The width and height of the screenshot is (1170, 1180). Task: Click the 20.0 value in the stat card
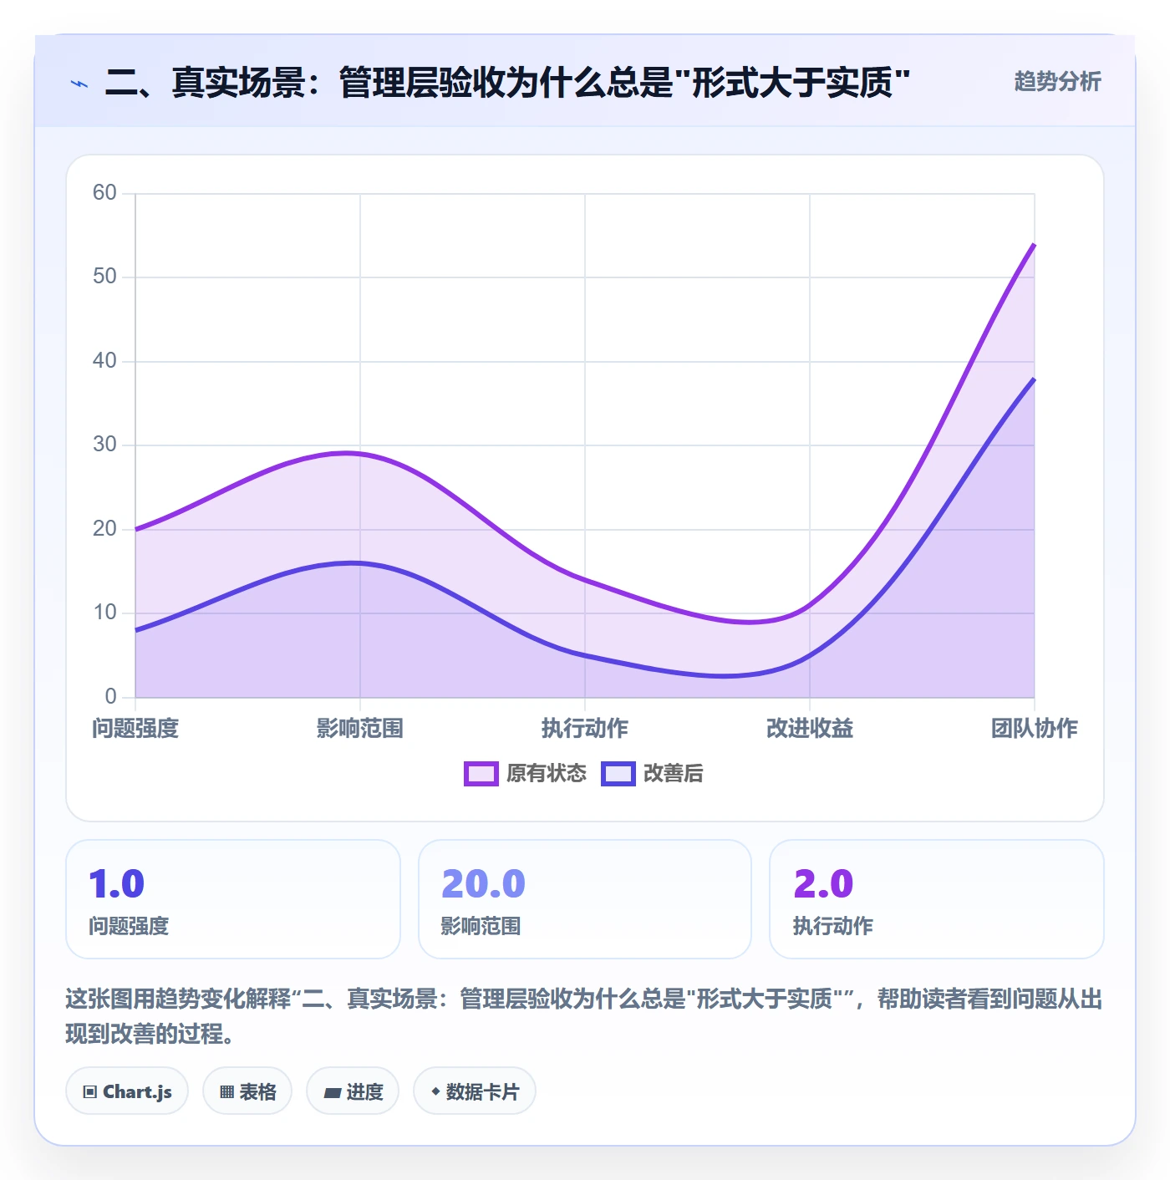click(x=483, y=884)
